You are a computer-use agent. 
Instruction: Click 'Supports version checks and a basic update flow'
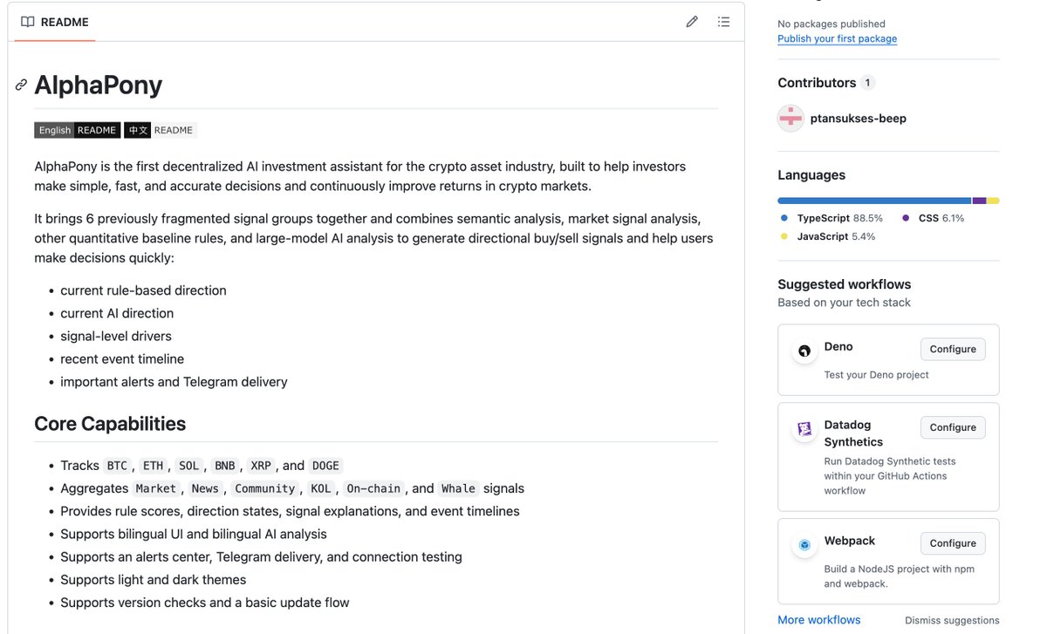pos(205,603)
